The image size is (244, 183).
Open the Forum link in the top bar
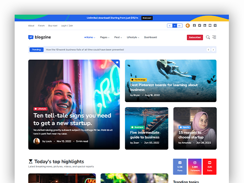tap(41, 26)
